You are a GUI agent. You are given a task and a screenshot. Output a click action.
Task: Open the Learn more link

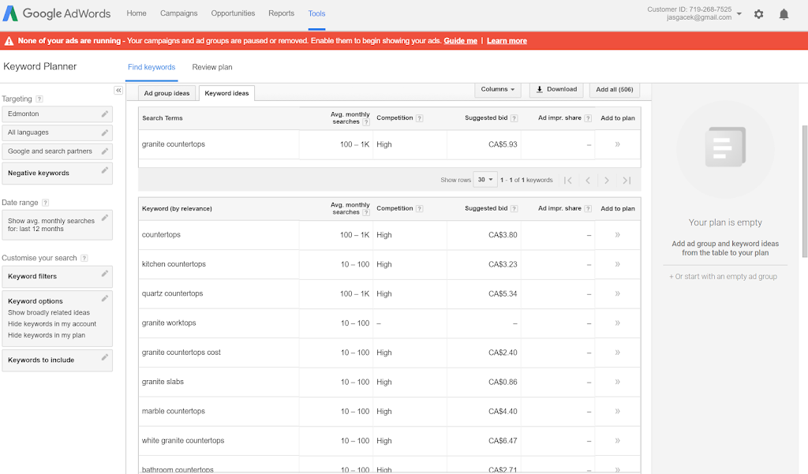click(507, 41)
